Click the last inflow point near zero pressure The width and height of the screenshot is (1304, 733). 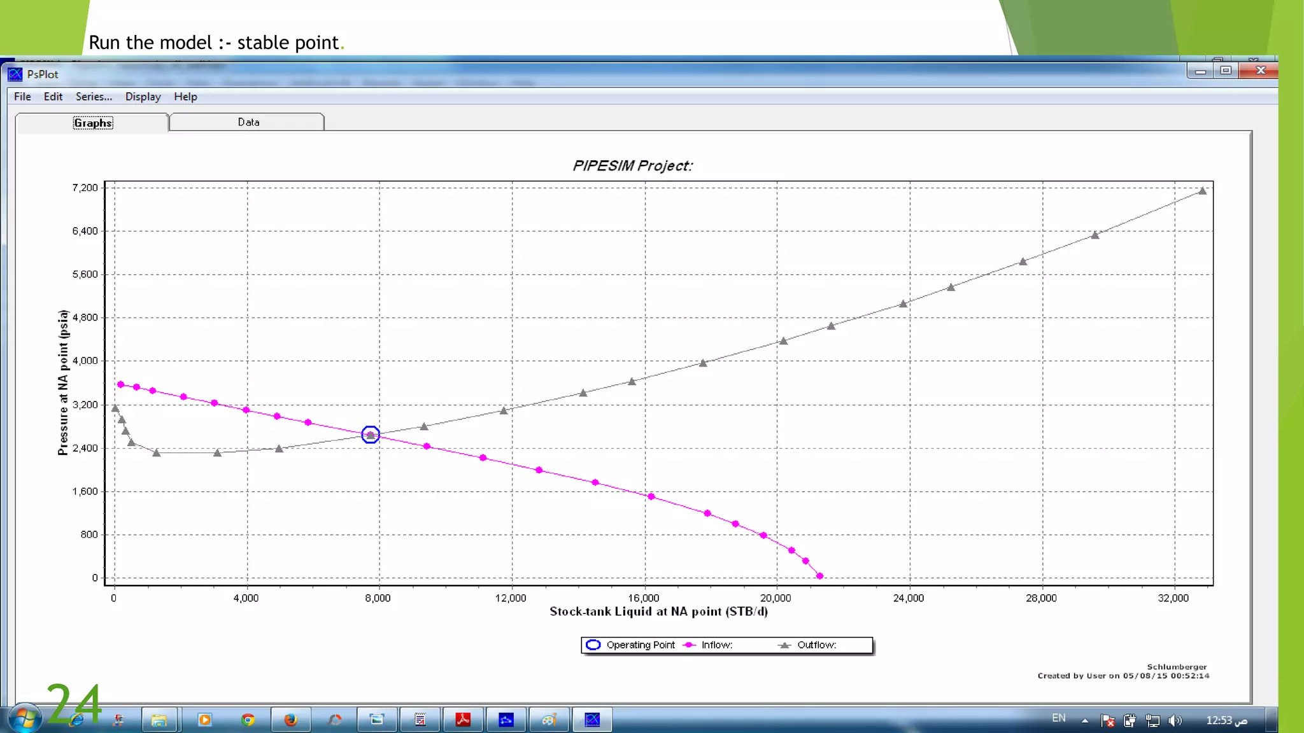[x=819, y=576]
